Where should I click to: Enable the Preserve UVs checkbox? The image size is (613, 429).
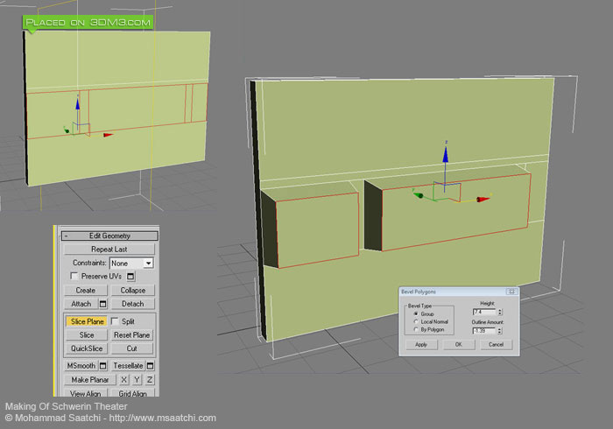[74, 276]
